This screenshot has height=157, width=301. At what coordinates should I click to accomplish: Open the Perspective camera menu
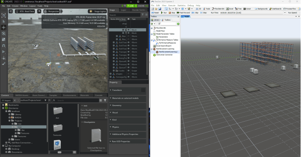click(51, 12)
